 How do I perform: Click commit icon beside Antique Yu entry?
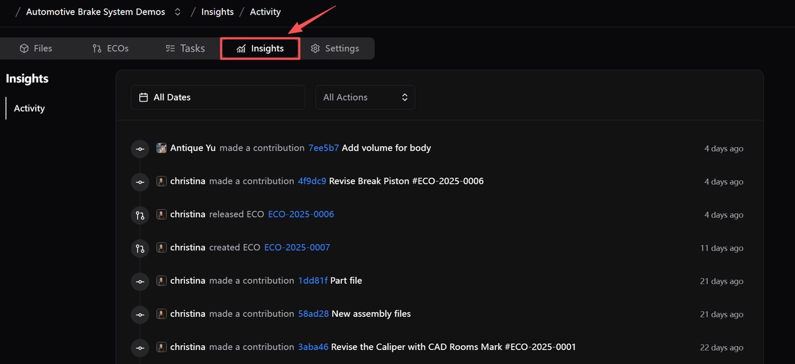point(140,149)
